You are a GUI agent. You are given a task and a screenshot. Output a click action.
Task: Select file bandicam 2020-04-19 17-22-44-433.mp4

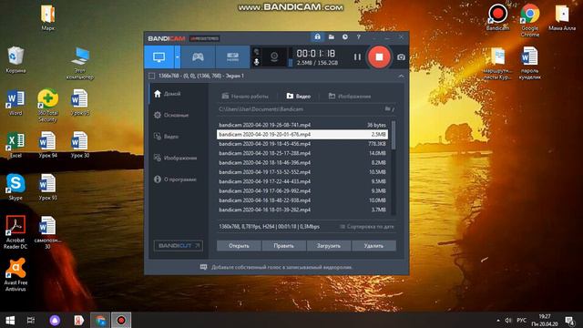pyautogui.click(x=302, y=181)
